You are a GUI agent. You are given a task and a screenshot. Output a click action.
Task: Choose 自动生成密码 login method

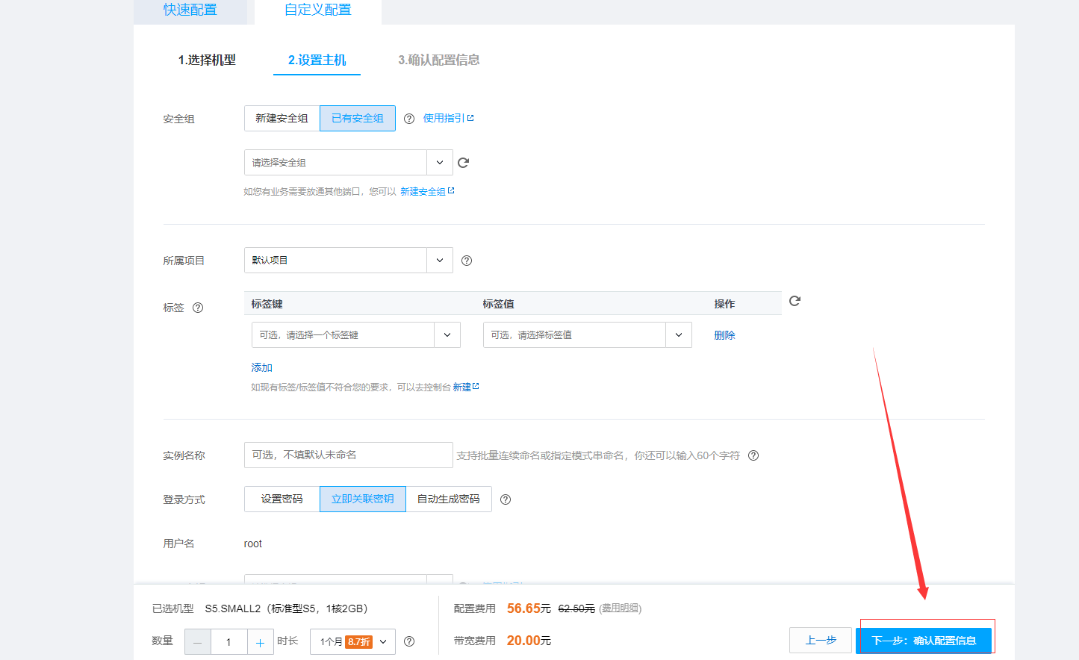pyautogui.click(x=449, y=499)
